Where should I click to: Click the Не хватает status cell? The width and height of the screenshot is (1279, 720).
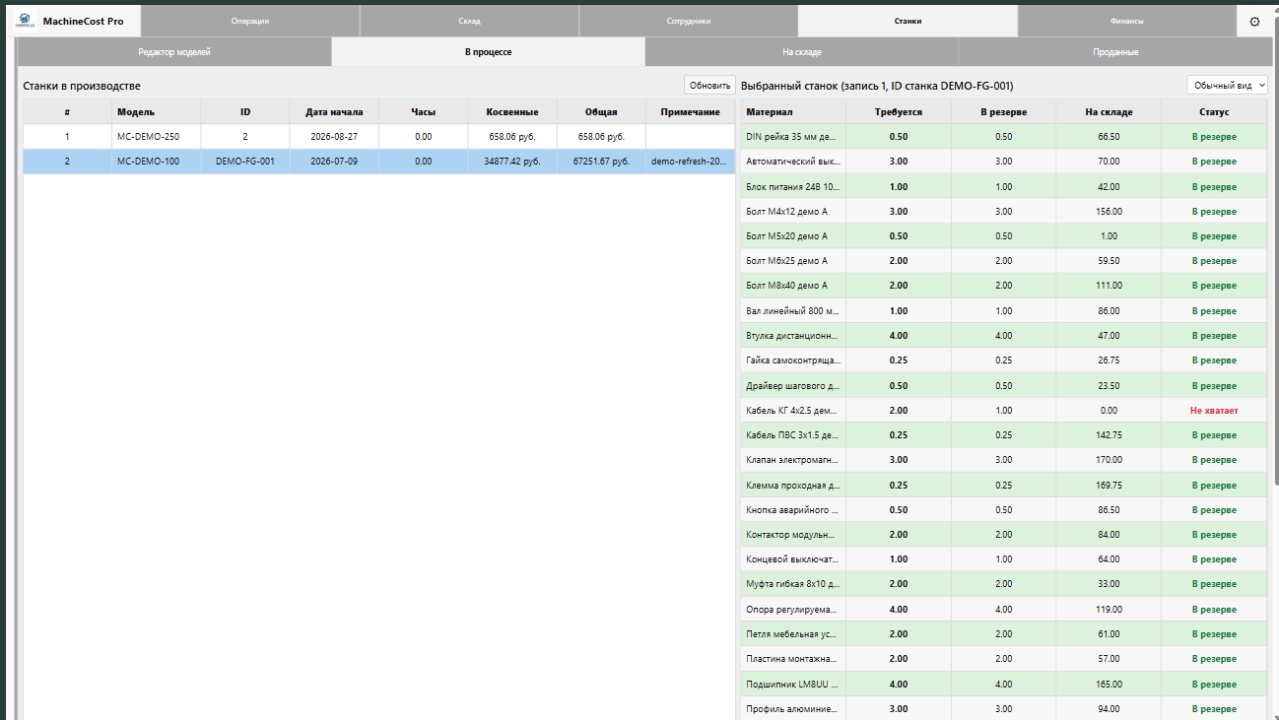pyautogui.click(x=1214, y=410)
